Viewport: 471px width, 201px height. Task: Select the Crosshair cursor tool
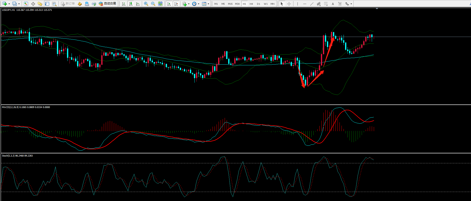[x=289, y=4]
